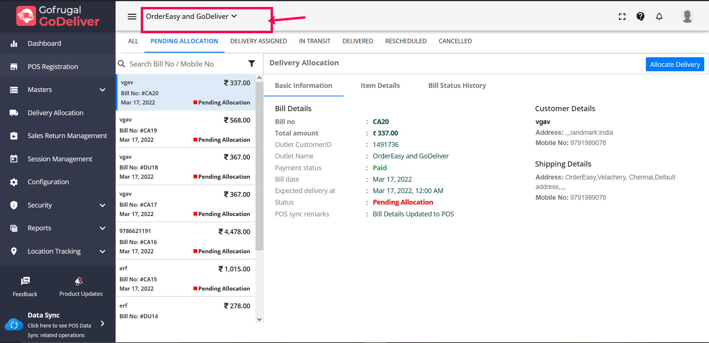Click the POS Registration icon
This screenshot has width=709, height=343.
coord(14,67)
